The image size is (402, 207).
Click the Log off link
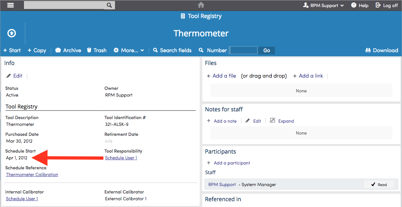coord(390,5)
